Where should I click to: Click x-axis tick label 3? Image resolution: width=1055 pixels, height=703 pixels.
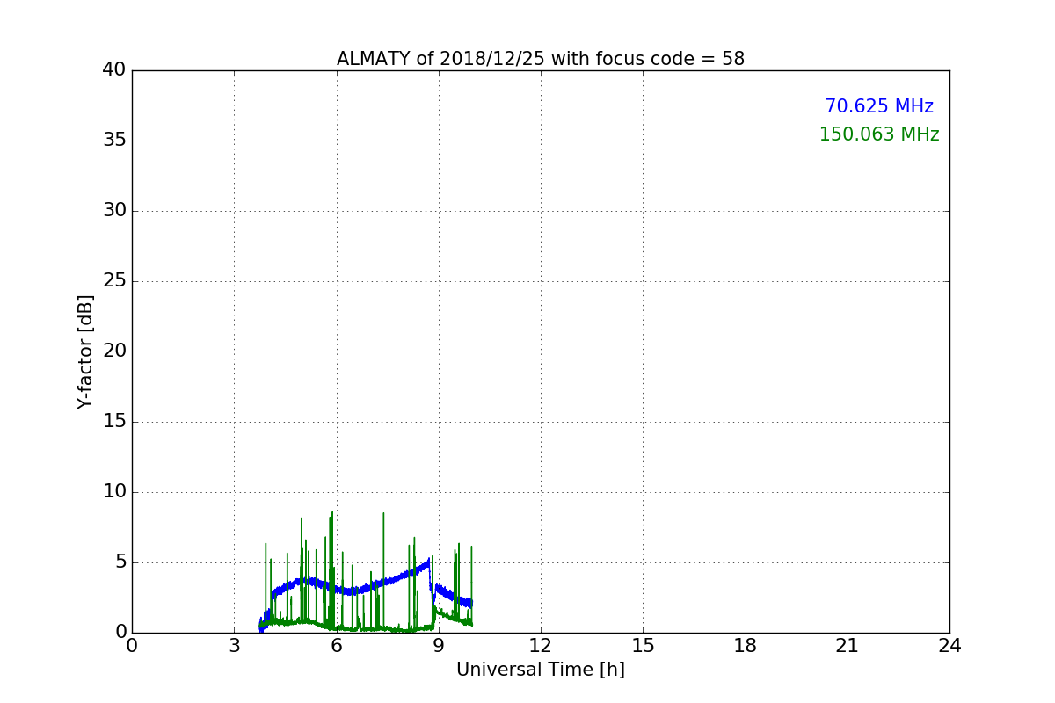click(x=234, y=646)
